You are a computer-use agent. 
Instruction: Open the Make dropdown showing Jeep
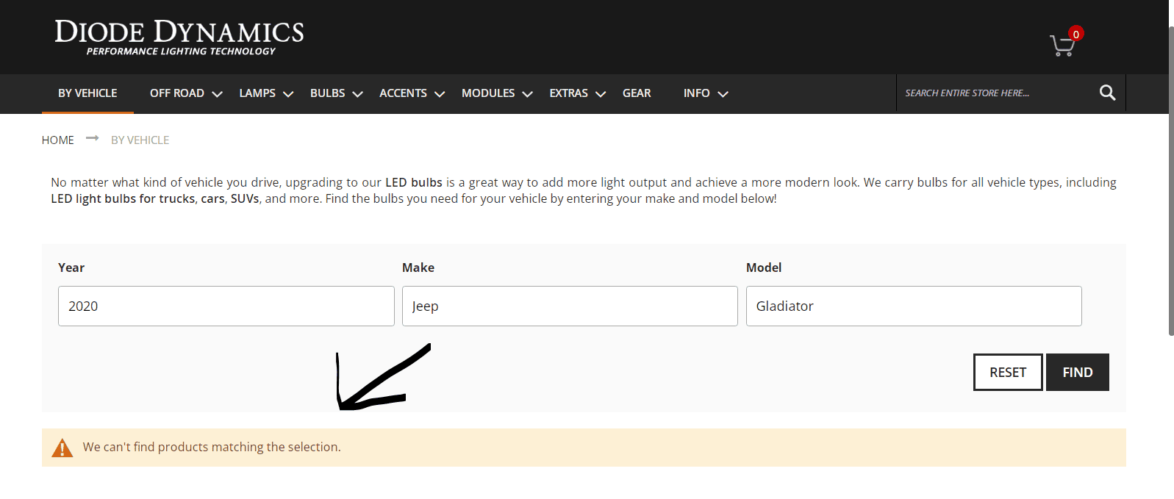tap(570, 306)
